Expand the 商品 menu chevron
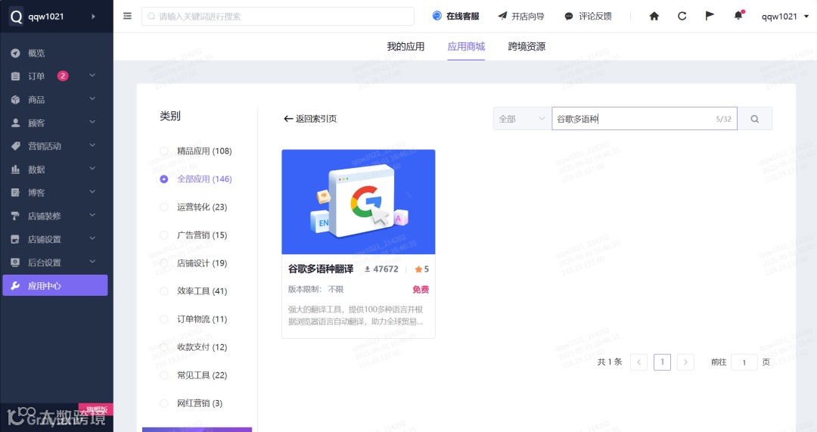817x432 pixels. pyautogui.click(x=92, y=98)
